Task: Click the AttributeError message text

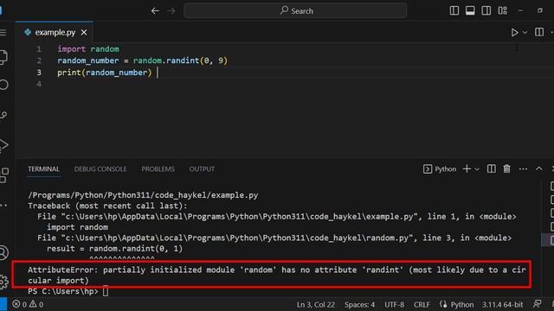Action: (277, 275)
